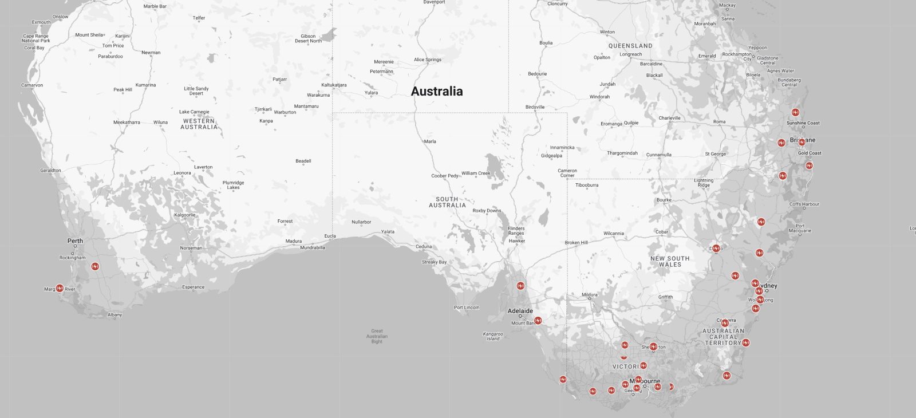Click the charger marker overlapping the Victoria label

(x=643, y=365)
